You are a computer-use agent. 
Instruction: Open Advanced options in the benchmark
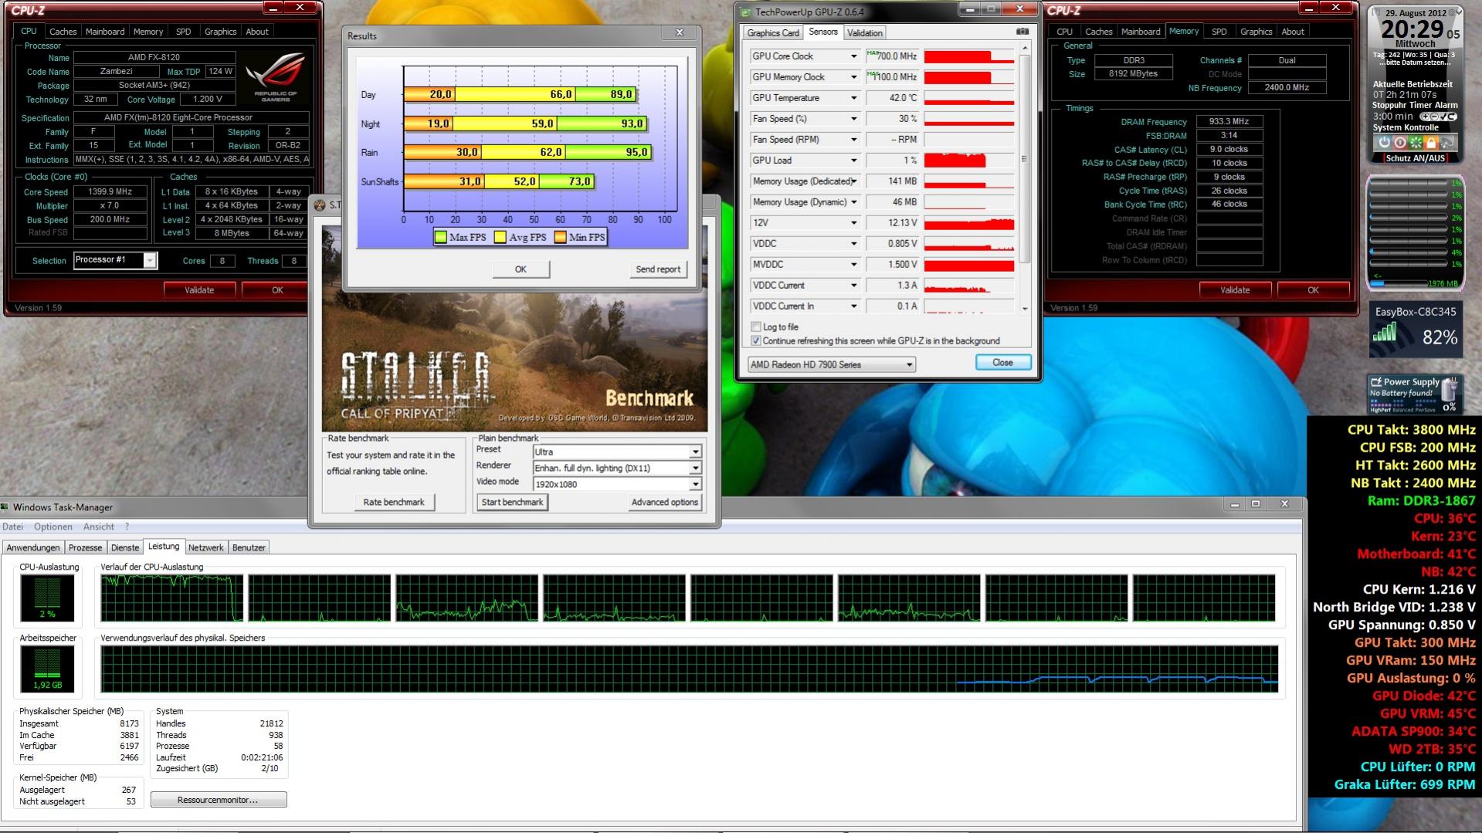point(664,502)
